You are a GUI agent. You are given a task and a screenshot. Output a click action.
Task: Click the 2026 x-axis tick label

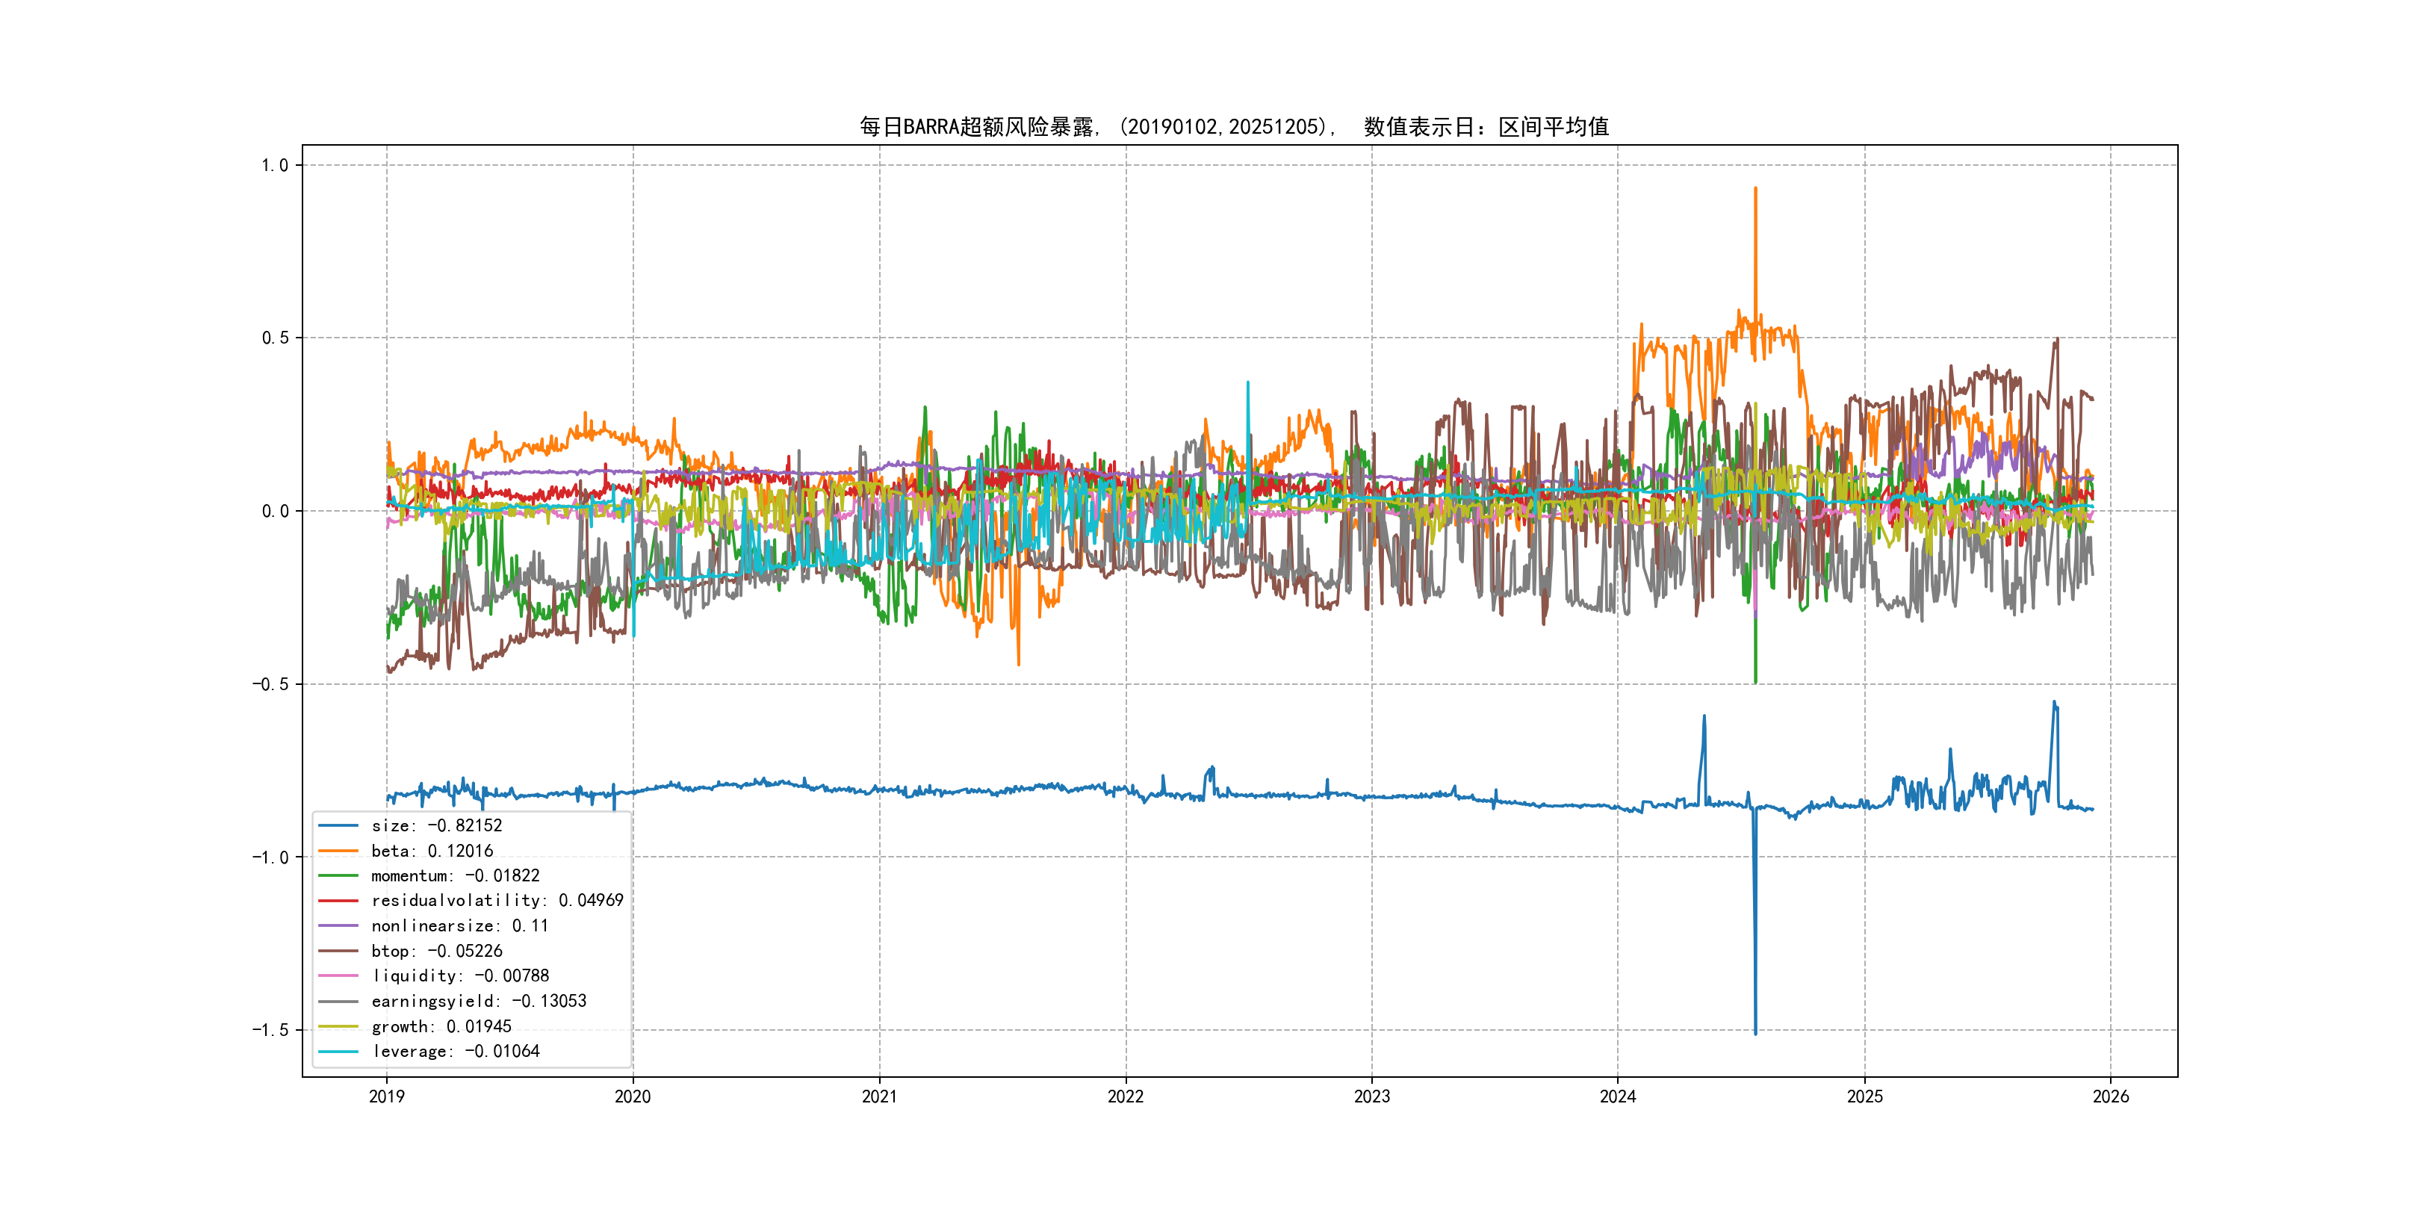[x=2110, y=1096]
